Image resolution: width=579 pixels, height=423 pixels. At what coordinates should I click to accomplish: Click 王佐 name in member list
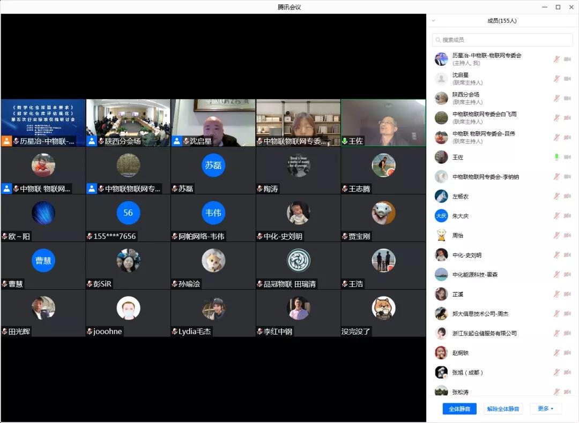click(x=457, y=157)
